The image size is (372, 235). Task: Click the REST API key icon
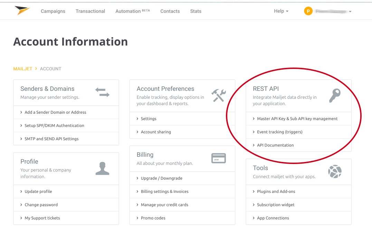pyautogui.click(x=335, y=95)
